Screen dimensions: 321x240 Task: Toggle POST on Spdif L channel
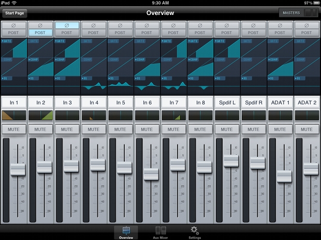[x=227, y=33]
